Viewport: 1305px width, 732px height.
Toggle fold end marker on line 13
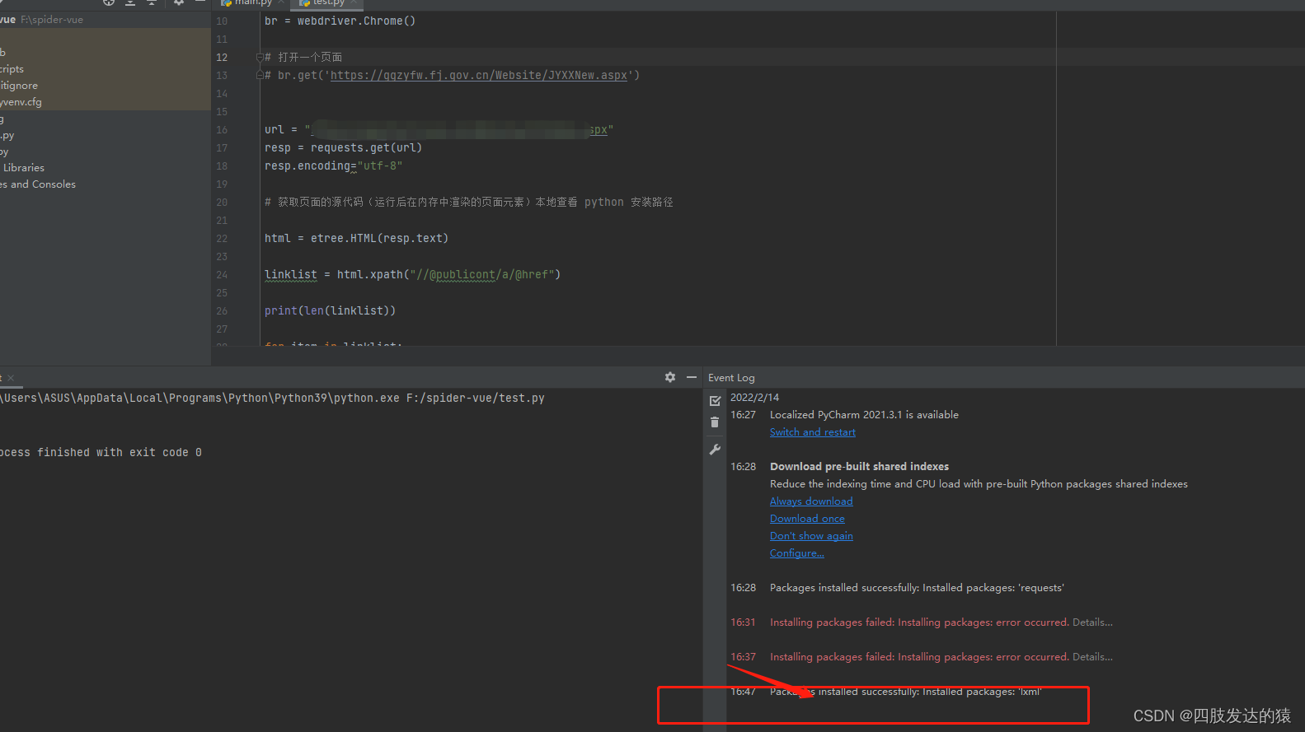click(x=260, y=75)
